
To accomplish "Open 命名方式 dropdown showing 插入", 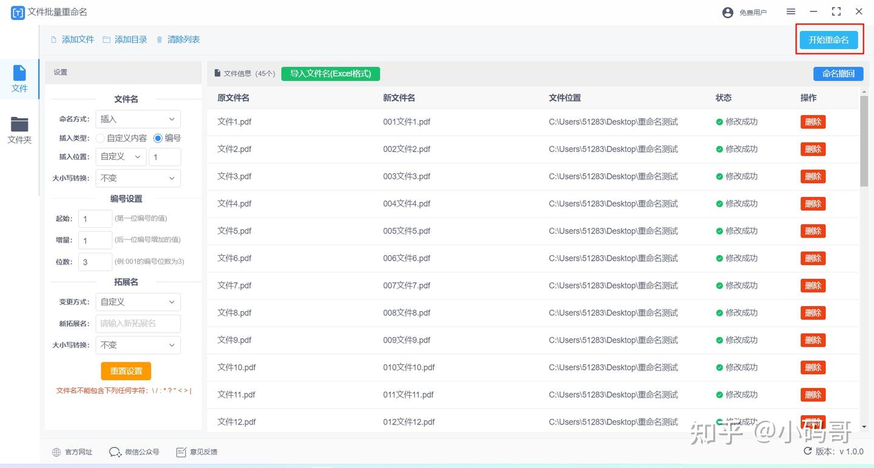I will (138, 119).
